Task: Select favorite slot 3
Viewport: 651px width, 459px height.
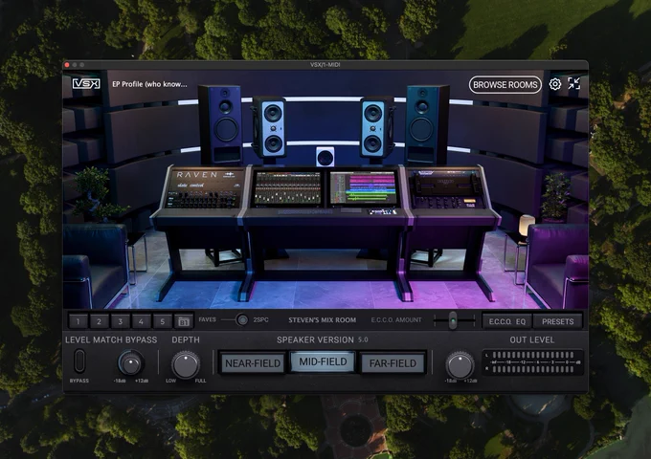Action: [x=121, y=321]
